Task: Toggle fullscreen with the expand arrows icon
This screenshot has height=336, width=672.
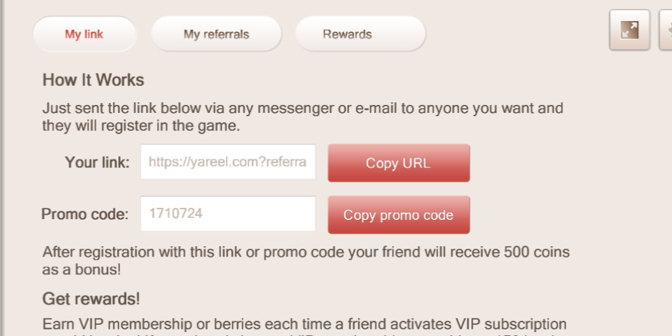Action: 629,30
